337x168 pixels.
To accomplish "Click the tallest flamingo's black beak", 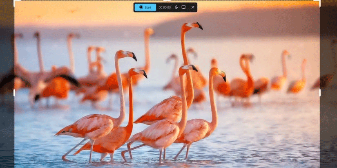I will (x=199, y=26).
